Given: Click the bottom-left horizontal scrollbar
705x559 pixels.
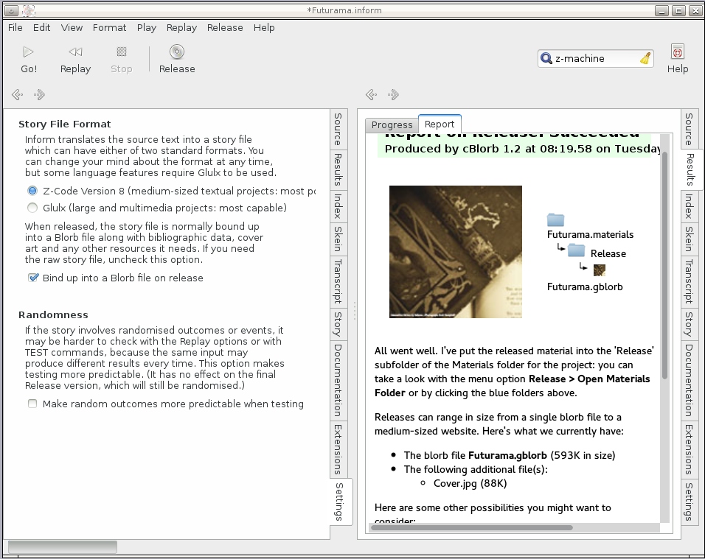Looking at the screenshot, I should [x=63, y=547].
